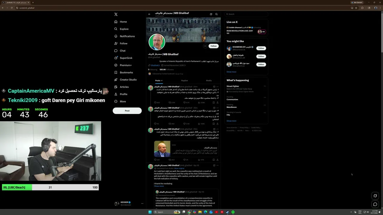Screen dimensions: 383x215
Task: Open options for Street Fighter trend
Action: point(265,86)
